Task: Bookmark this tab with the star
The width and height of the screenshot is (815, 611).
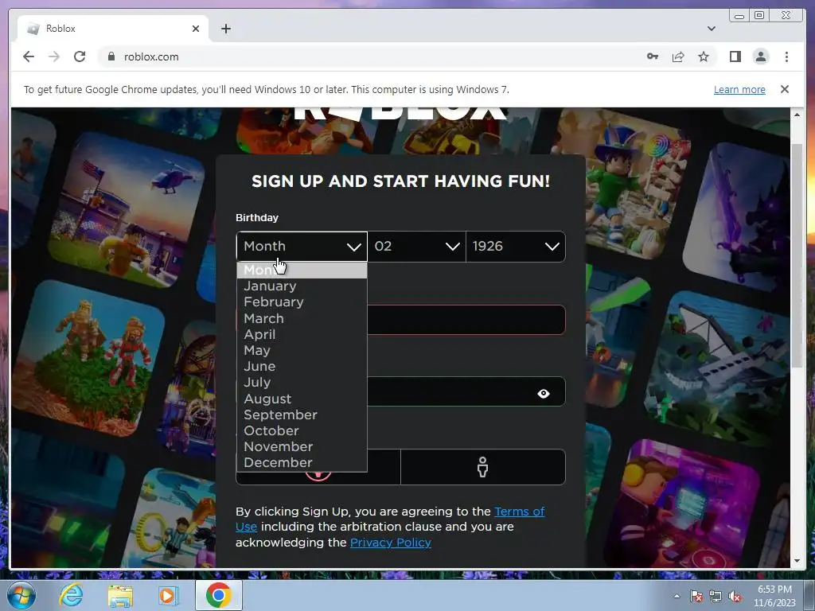Action: [x=704, y=56]
